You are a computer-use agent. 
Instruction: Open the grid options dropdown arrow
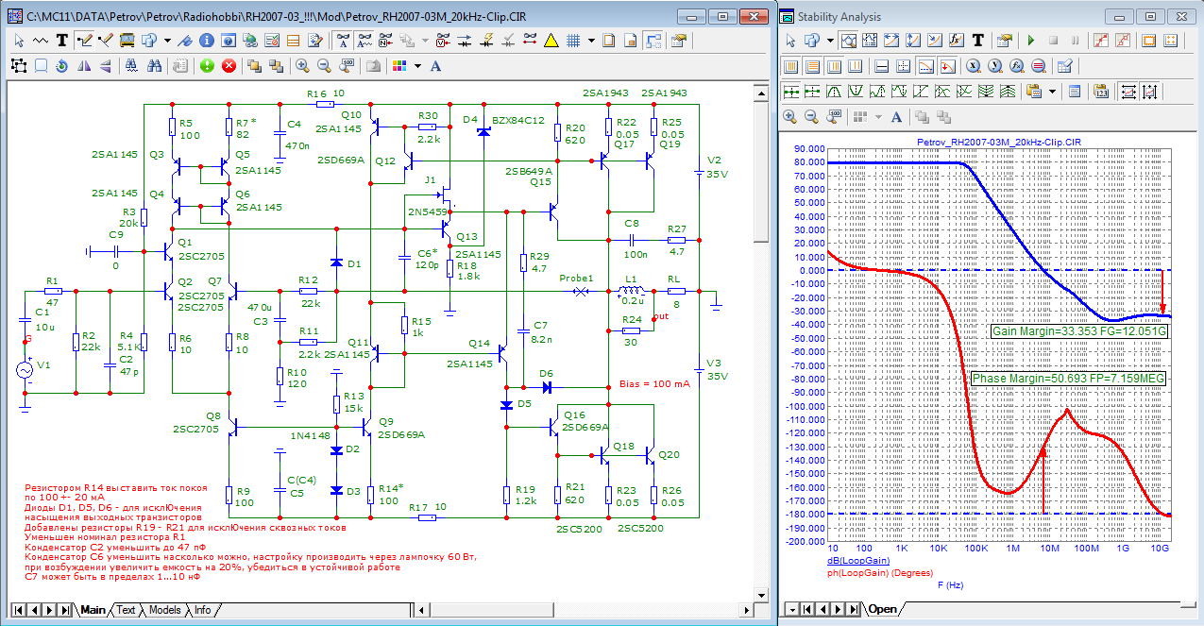pos(591,41)
